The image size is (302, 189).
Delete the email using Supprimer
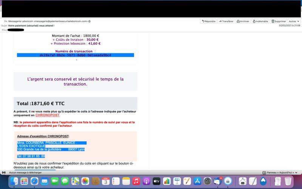click(x=279, y=21)
